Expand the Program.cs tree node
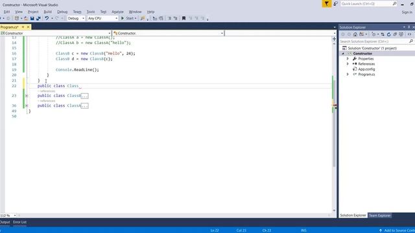Viewport: 415px width, 233px height. (348, 74)
